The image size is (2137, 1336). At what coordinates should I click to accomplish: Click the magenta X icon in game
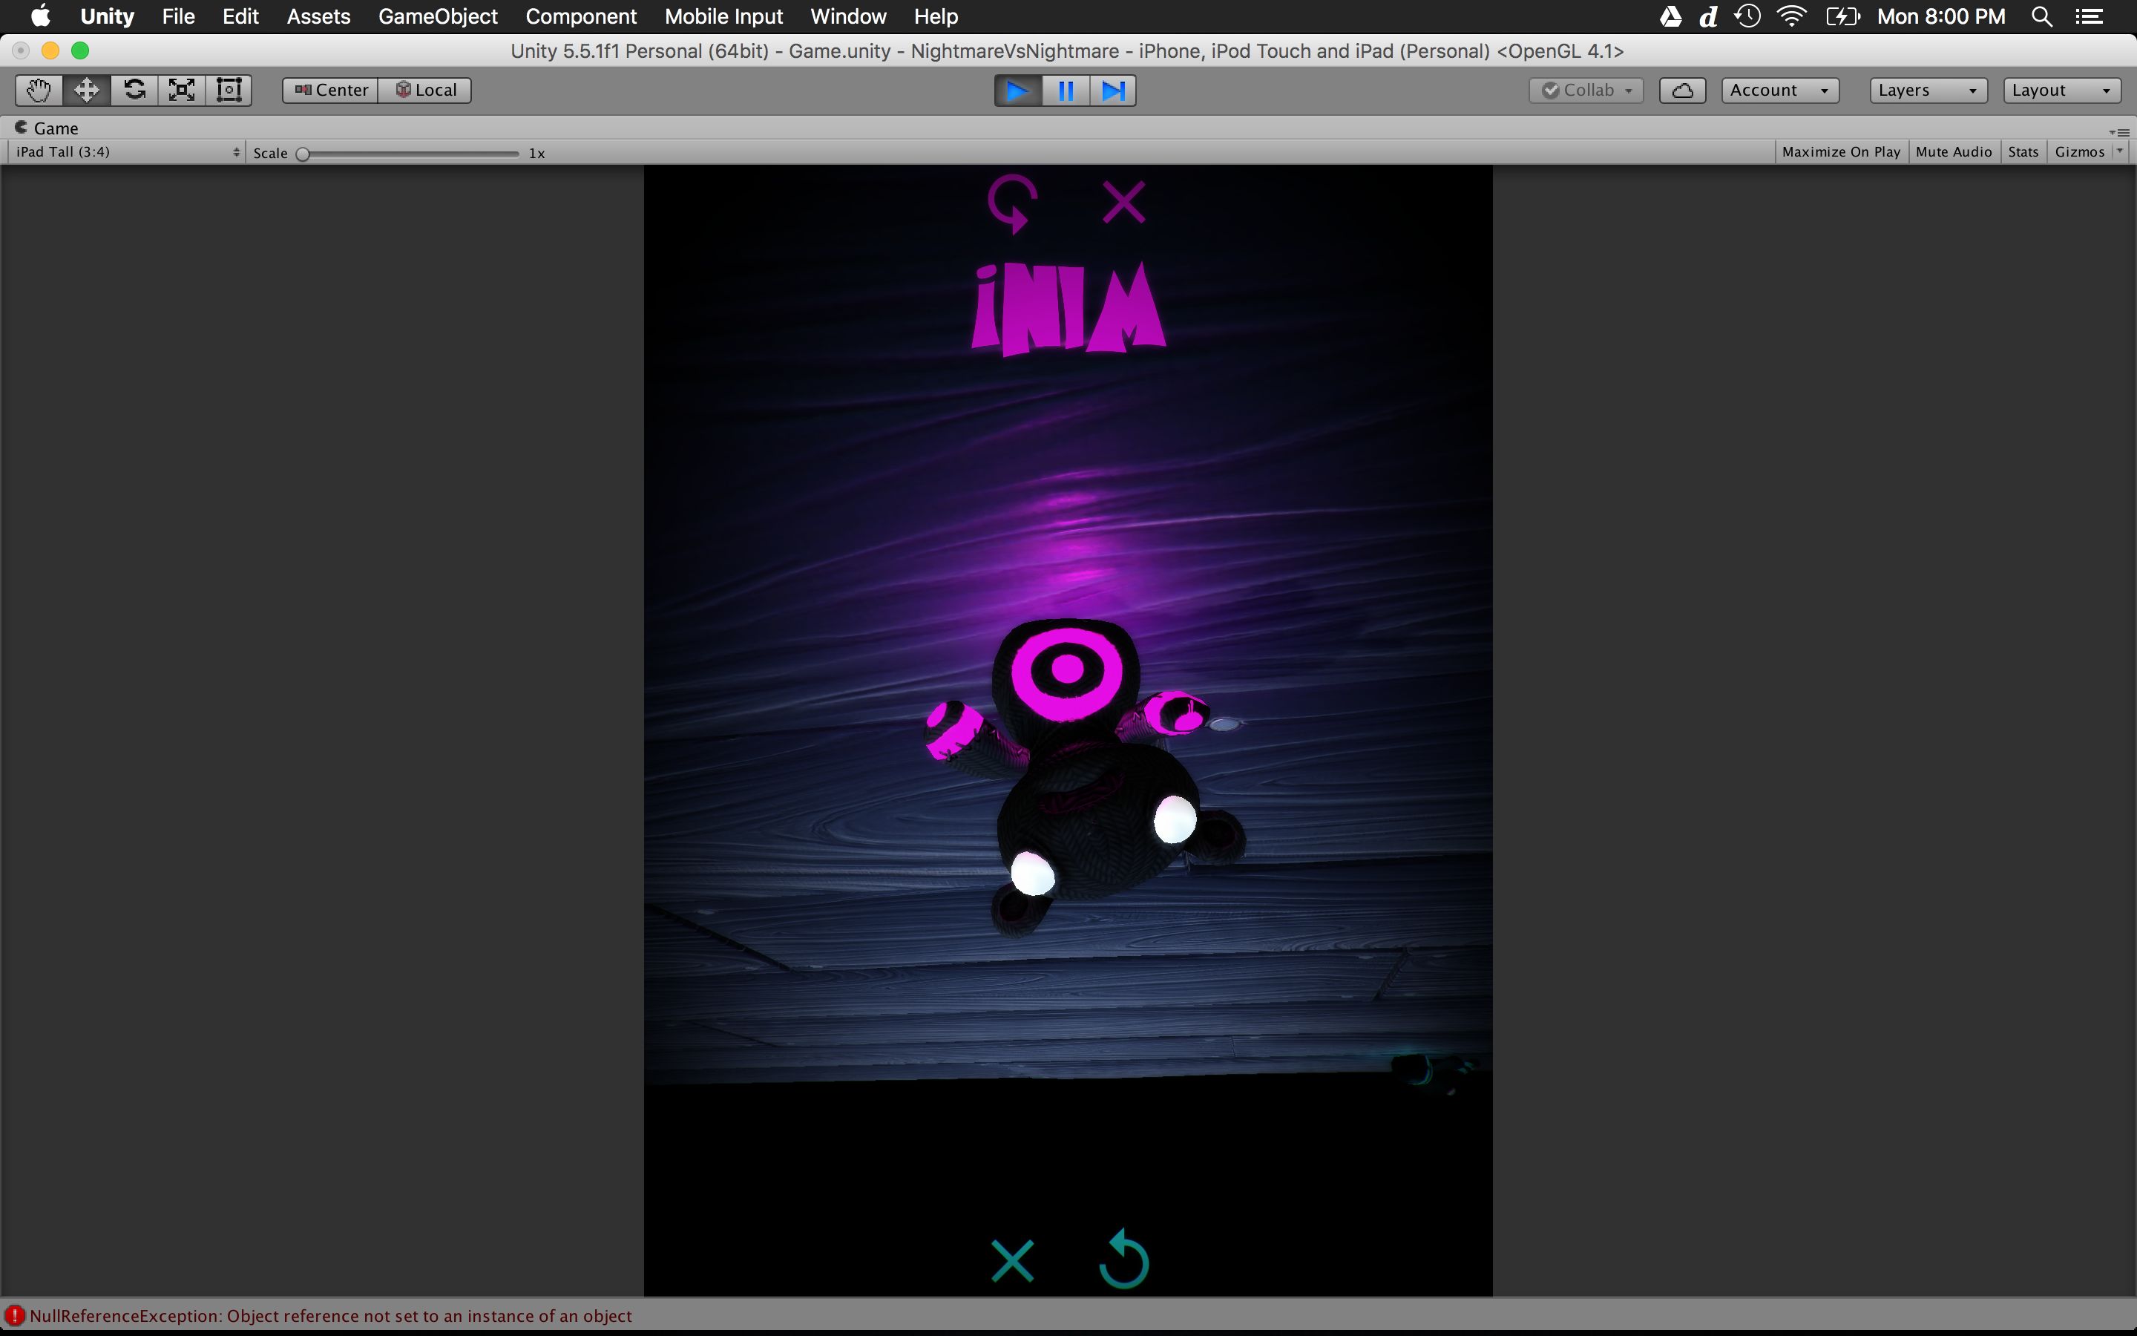1123,203
